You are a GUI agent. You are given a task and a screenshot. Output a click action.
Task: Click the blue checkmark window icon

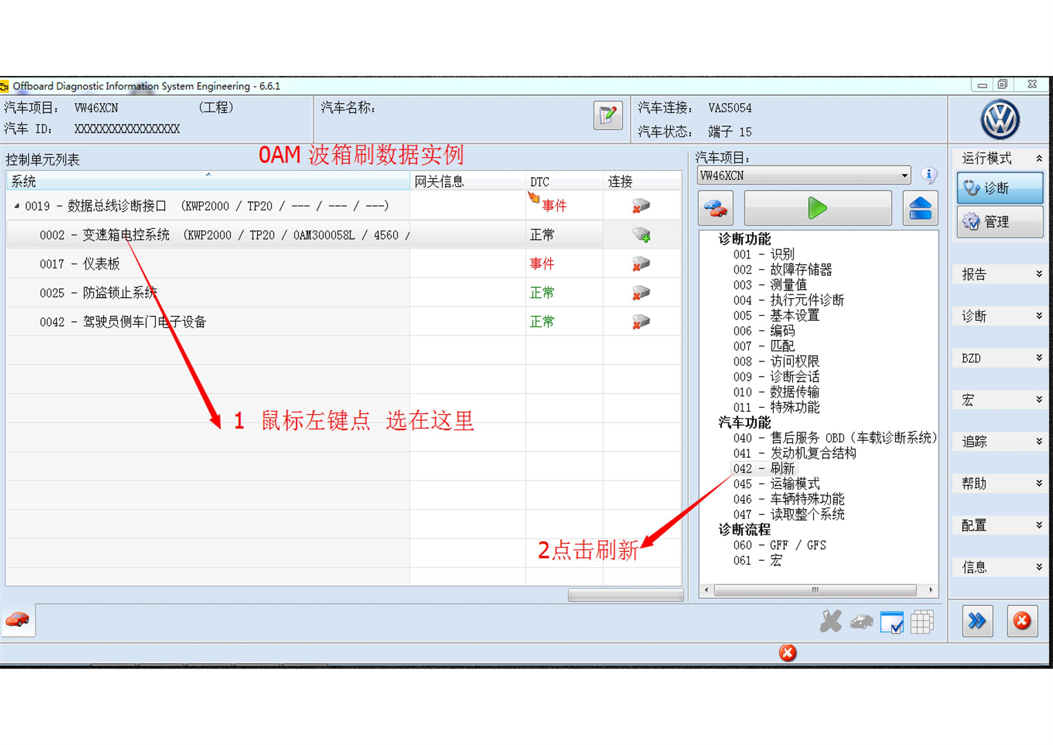[x=892, y=622]
